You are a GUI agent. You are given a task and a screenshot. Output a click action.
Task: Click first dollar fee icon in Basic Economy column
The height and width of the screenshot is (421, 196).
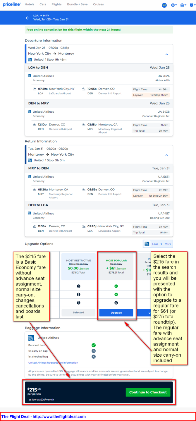(78, 286)
